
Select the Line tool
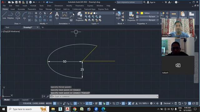click(x=4, y=15)
